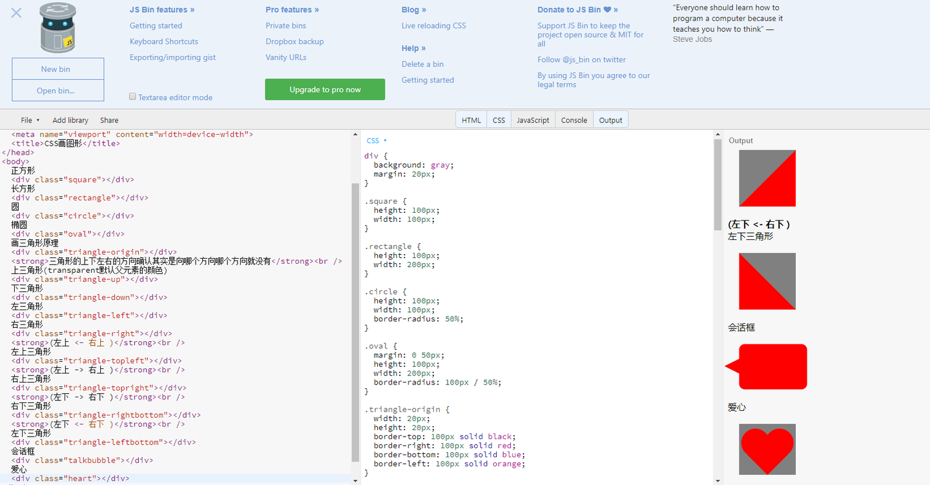Open Keyboard Shortcuts link
930x485 pixels.
[164, 41]
